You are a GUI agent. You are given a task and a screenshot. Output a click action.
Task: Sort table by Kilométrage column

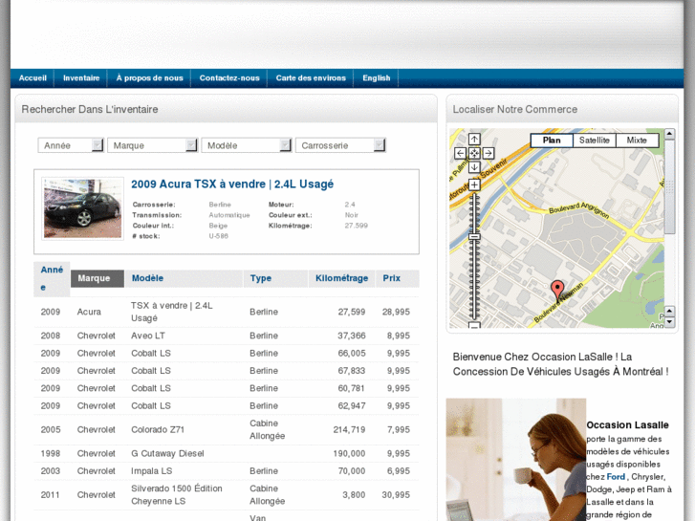click(341, 278)
